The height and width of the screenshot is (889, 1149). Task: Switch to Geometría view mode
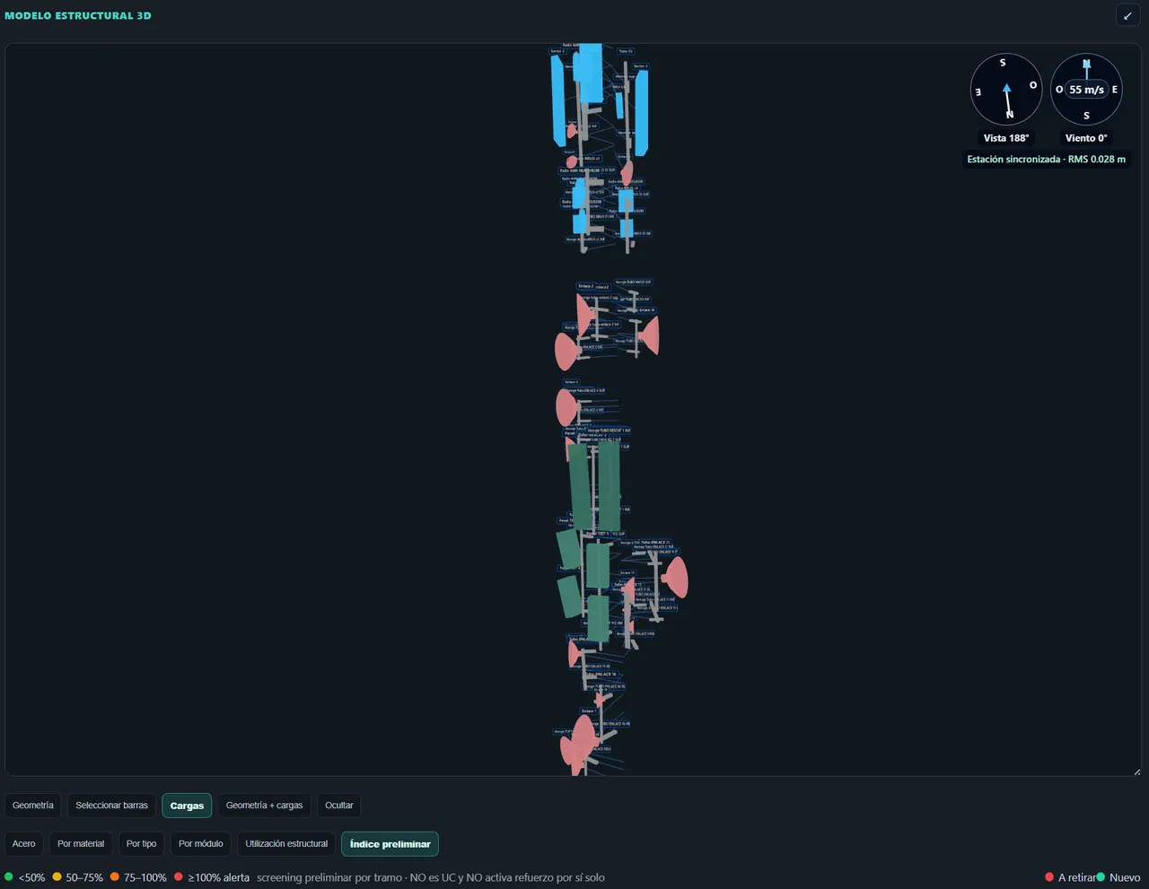(x=33, y=806)
